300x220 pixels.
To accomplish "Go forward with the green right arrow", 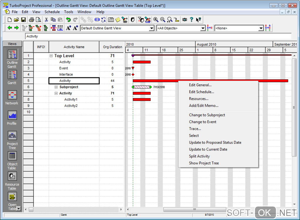I will click(x=16, y=28).
